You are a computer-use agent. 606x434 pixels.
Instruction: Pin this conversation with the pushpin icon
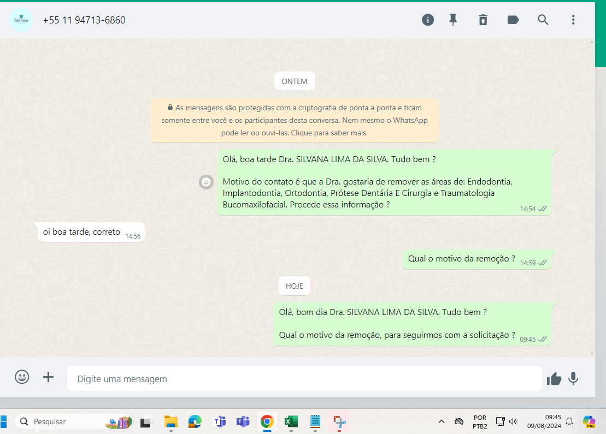click(453, 20)
